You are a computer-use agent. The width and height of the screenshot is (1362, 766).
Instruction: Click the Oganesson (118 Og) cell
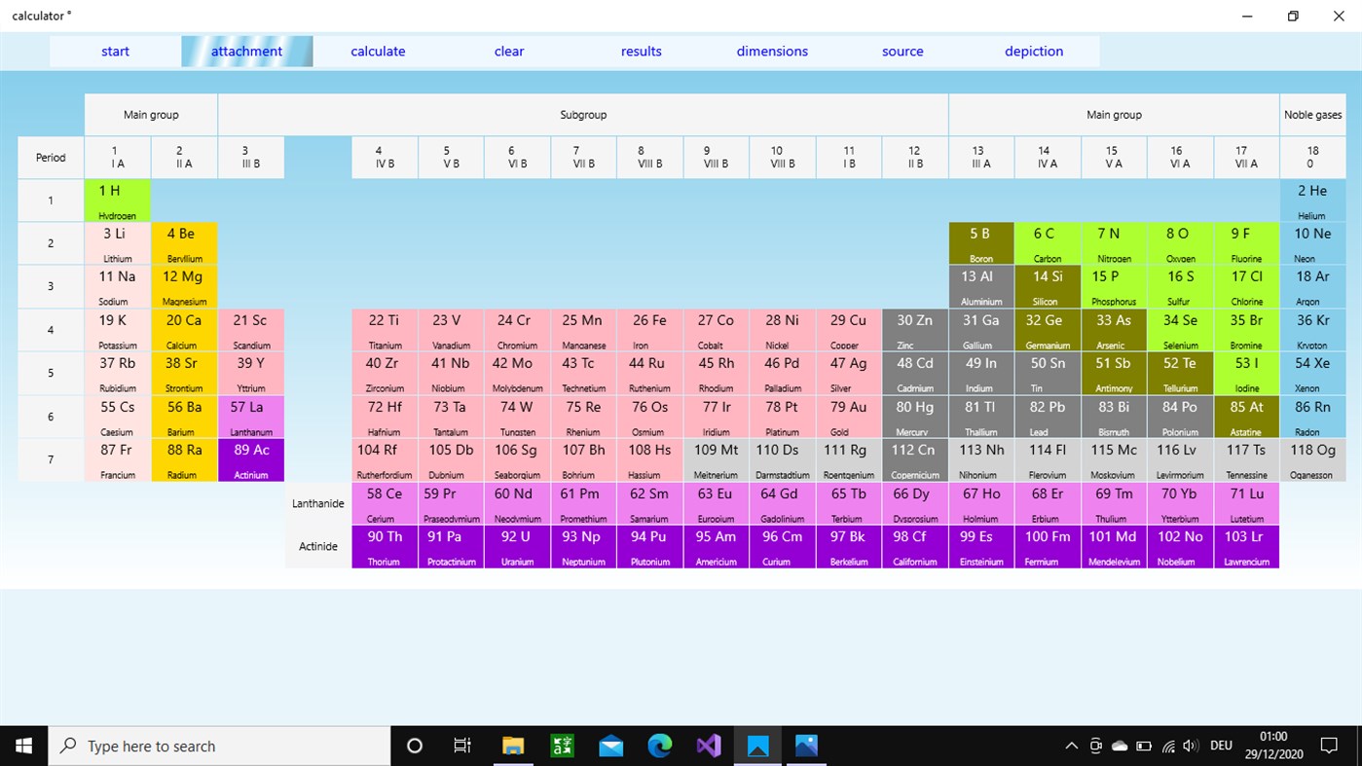[1312, 459]
